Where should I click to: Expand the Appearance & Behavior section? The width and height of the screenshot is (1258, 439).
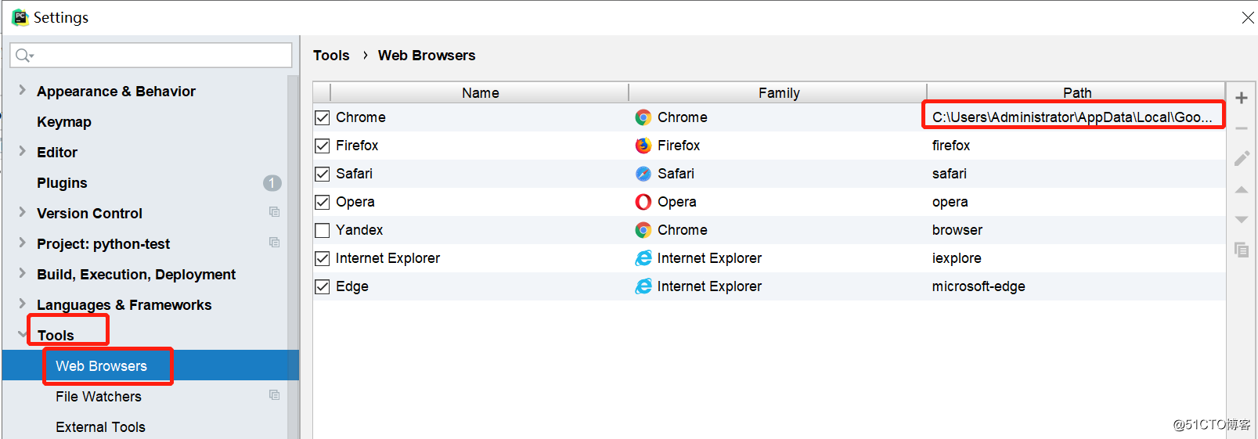[22, 90]
